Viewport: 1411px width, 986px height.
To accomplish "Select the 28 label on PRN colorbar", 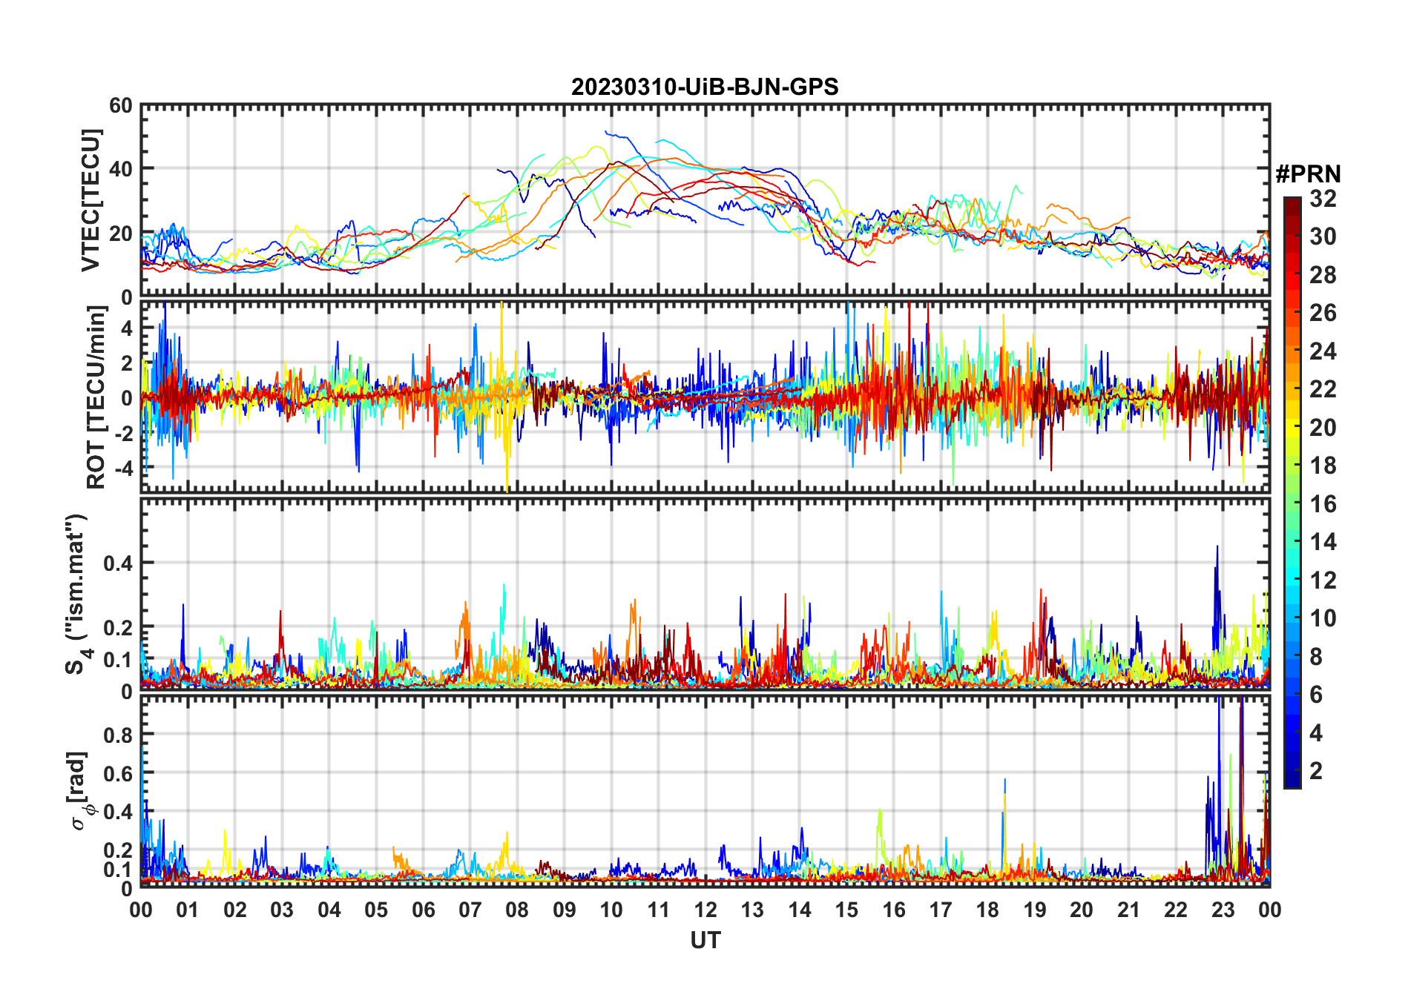I will pyautogui.click(x=1323, y=275).
